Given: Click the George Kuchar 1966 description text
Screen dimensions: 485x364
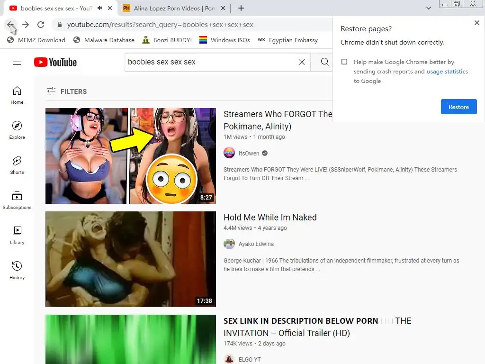Looking at the screenshot, I should tap(341, 264).
